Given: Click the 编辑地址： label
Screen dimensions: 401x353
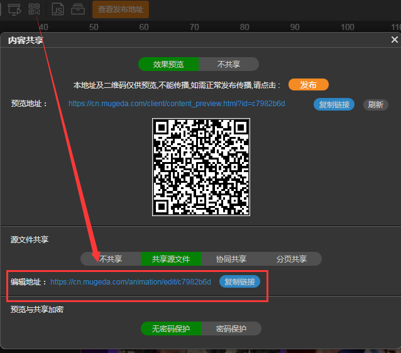Looking at the screenshot, I should (29, 282).
